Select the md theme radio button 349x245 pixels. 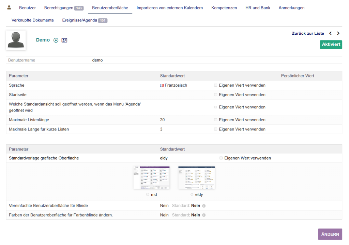148,194
